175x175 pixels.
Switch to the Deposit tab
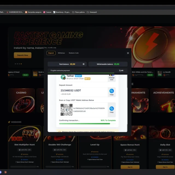click(51, 53)
